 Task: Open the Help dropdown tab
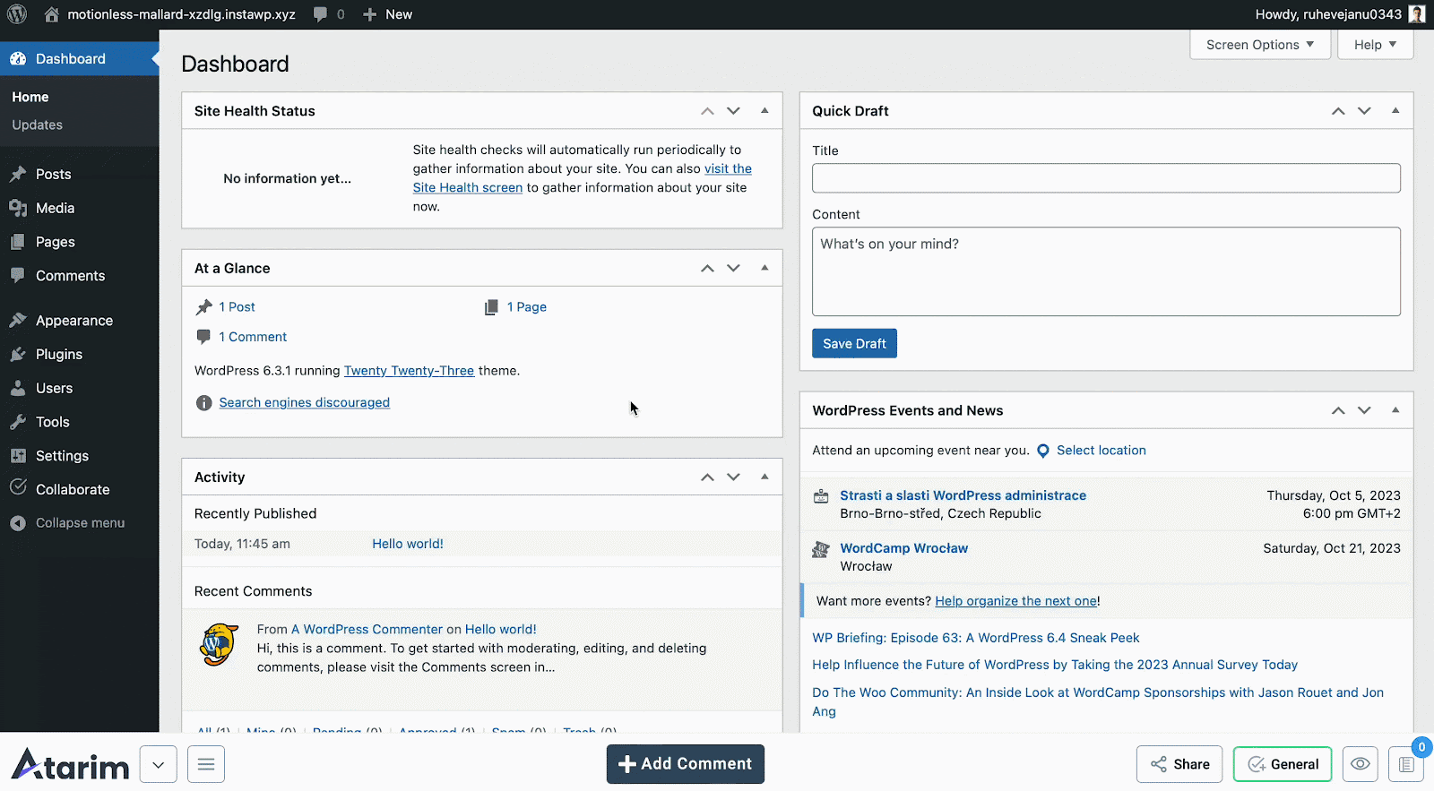pyautogui.click(x=1375, y=45)
